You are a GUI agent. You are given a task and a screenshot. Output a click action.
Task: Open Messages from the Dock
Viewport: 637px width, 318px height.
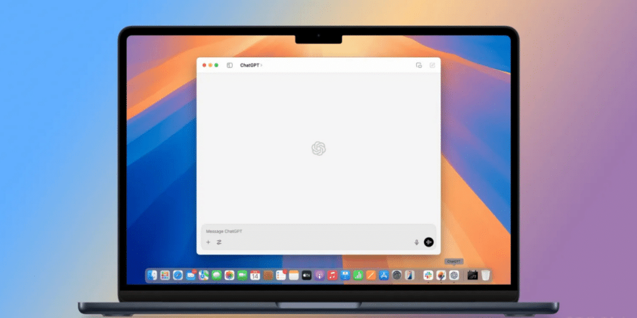pyautogui.click(x=216, y=275)
